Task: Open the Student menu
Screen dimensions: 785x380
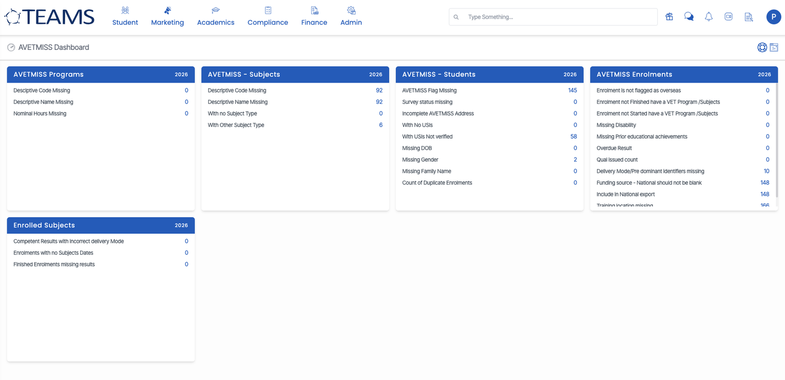Action: 125,16
